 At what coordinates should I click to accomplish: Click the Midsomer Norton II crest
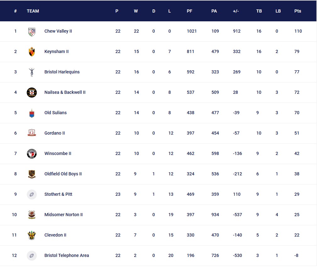(32, 215)
